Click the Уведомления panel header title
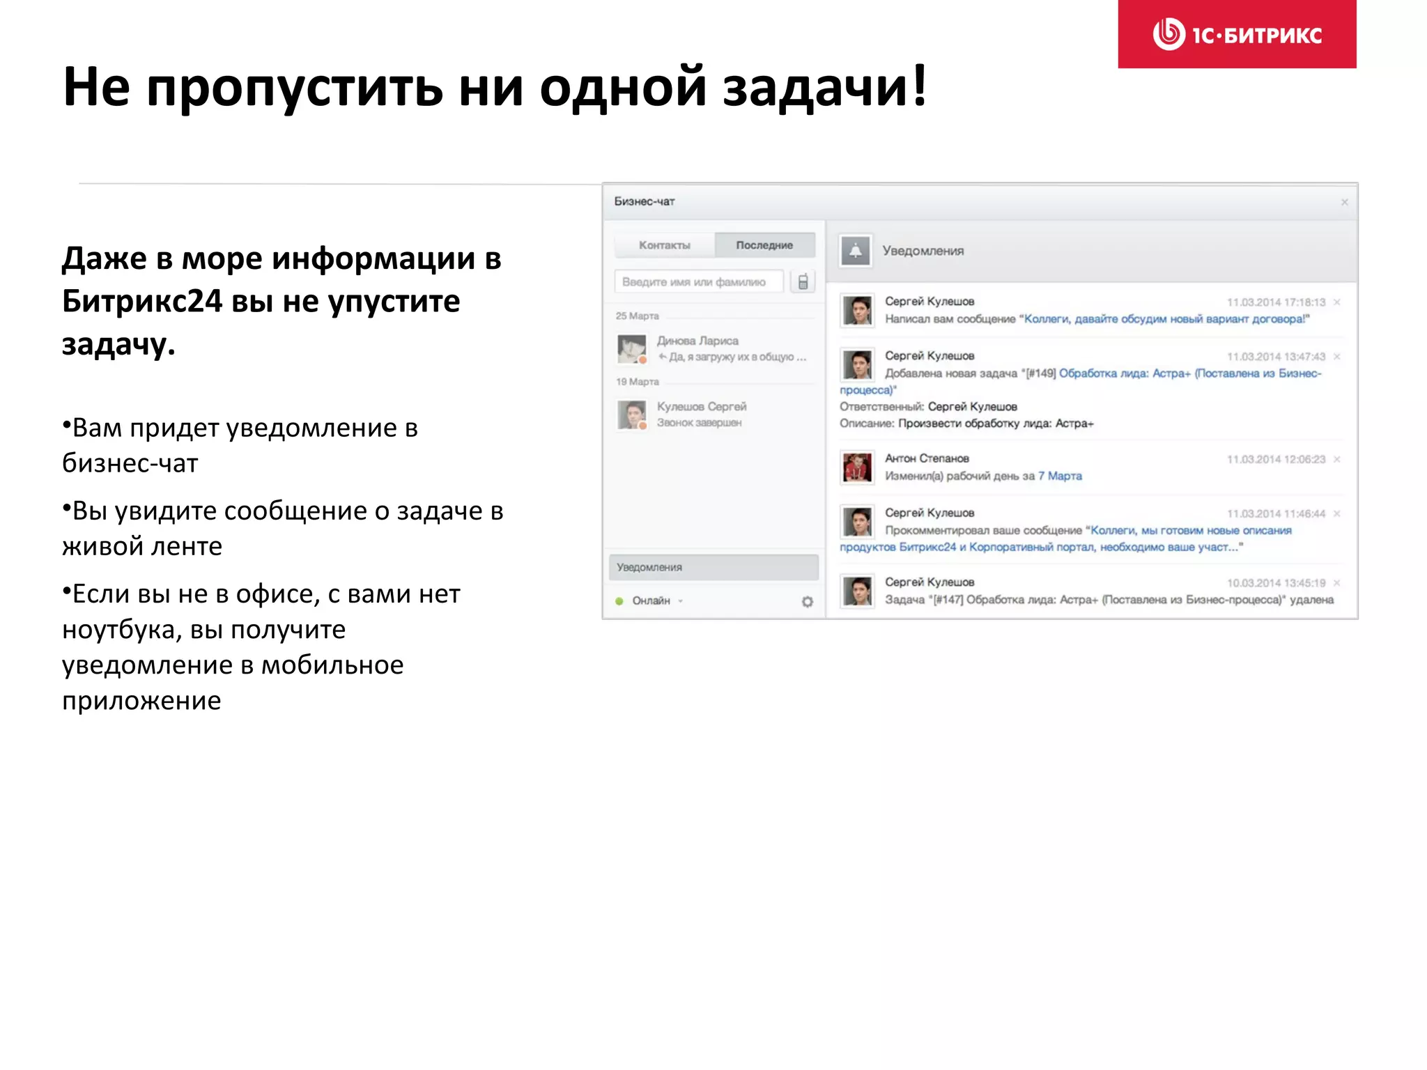The width and height of the screenshot is (1427, 1070). coord(923,251)
